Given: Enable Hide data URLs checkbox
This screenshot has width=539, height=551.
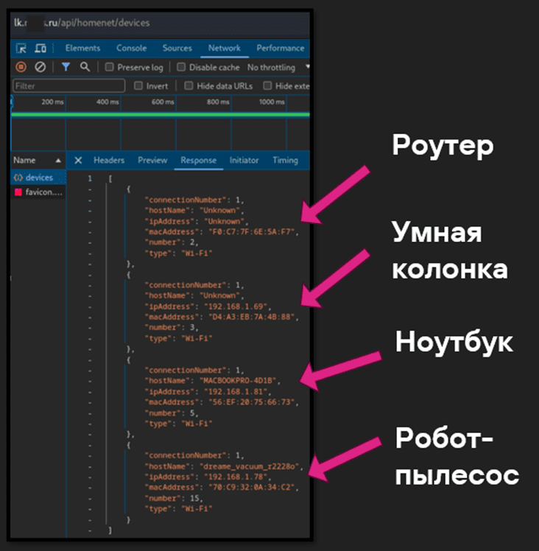Looking at the screenshot, I should point(189,86).
